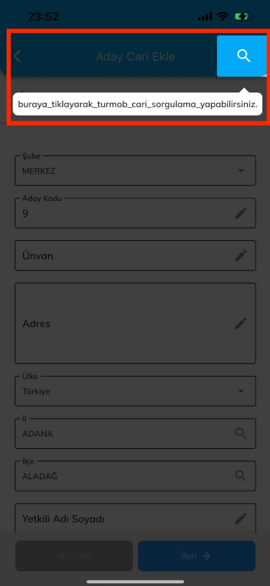Select the İlçe field showing ALADAĞ
The height and width of the screenshot is (586, 270).
[135, 476]
